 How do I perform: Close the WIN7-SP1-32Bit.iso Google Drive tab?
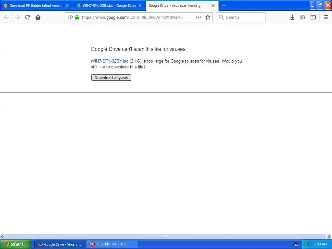140,6
